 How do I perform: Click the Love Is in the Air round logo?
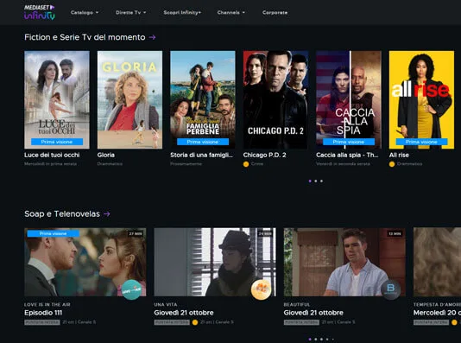coord(131,289)
